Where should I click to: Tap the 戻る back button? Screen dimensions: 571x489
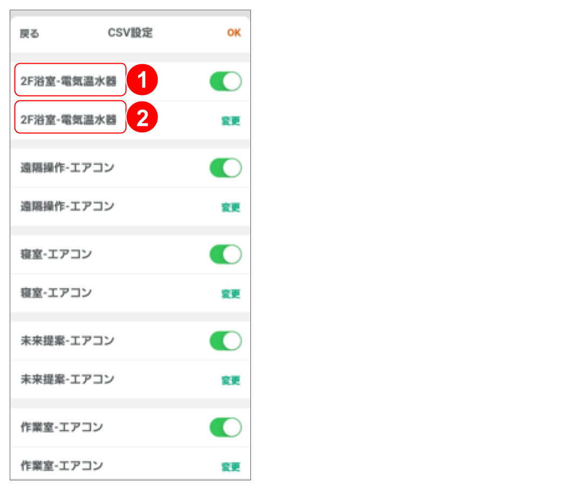[31, 32]
